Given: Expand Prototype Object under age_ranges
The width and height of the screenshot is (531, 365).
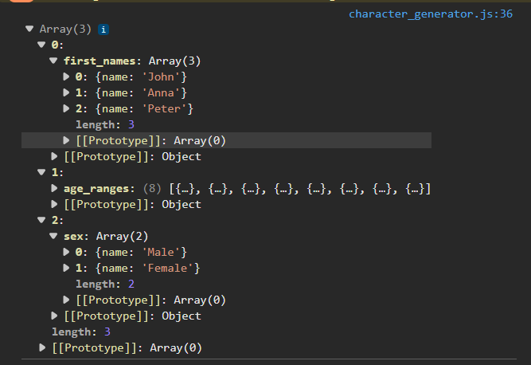Looking at the screenshot, I should 55,204.
